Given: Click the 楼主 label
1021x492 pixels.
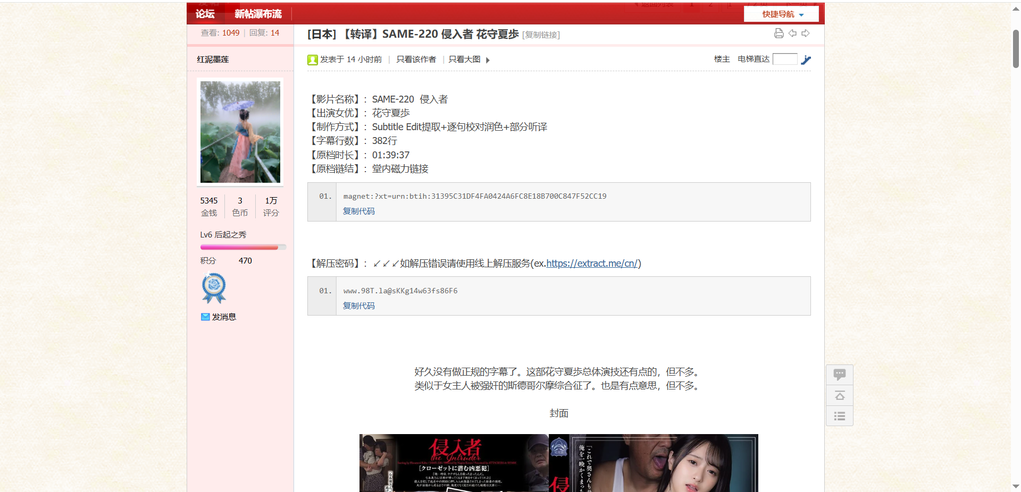Looking at the screenshot, I should click(722, 59).
